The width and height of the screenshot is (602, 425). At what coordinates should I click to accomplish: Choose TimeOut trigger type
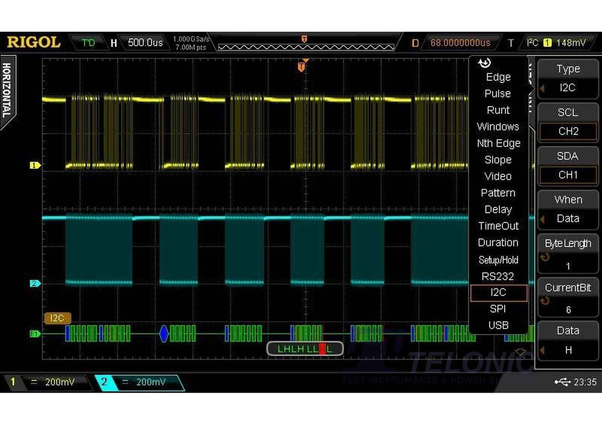[498, 226]
